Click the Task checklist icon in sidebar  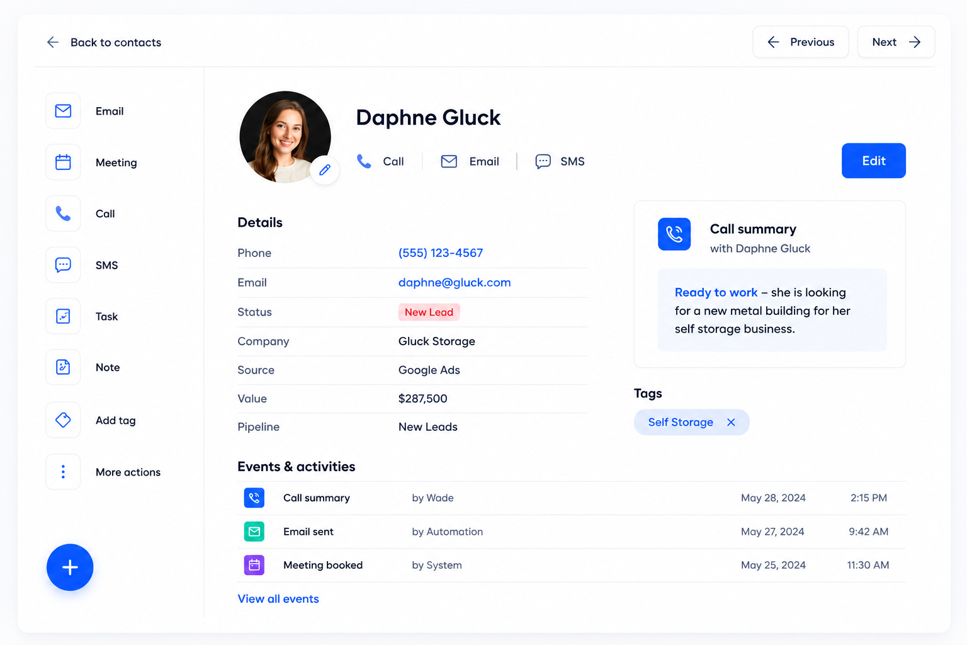tap(63, 316)
